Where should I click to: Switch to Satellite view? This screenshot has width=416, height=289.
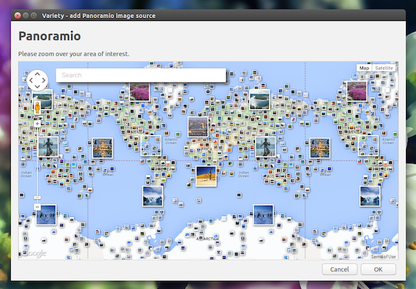tap(384, 68)
